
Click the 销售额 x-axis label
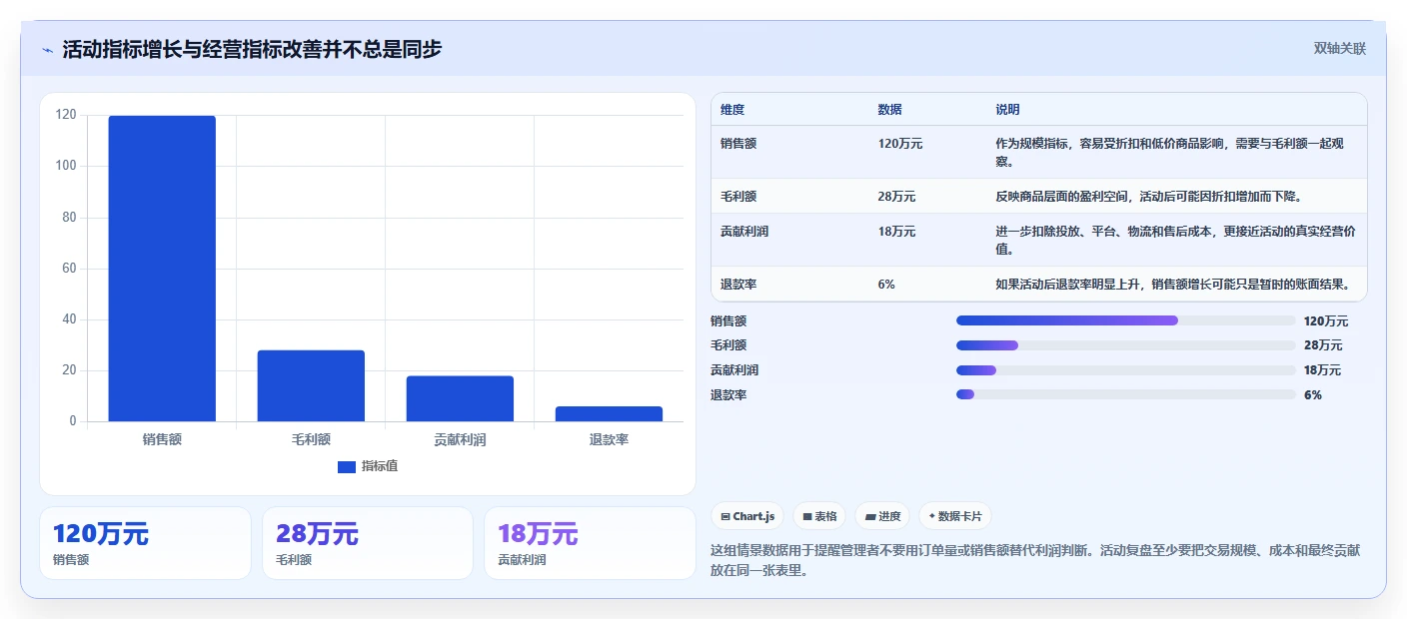[162, 439]
